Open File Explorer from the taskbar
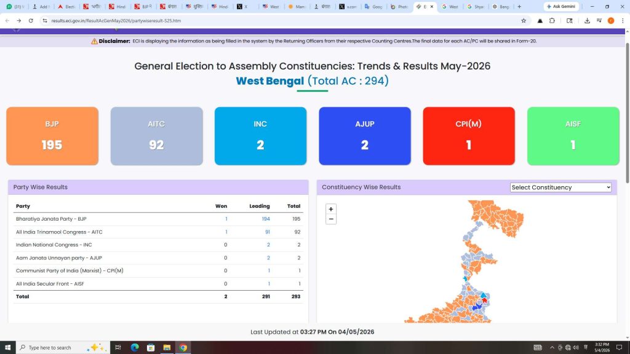The width and height of the screenshot is (630, 354). (167, 348)
